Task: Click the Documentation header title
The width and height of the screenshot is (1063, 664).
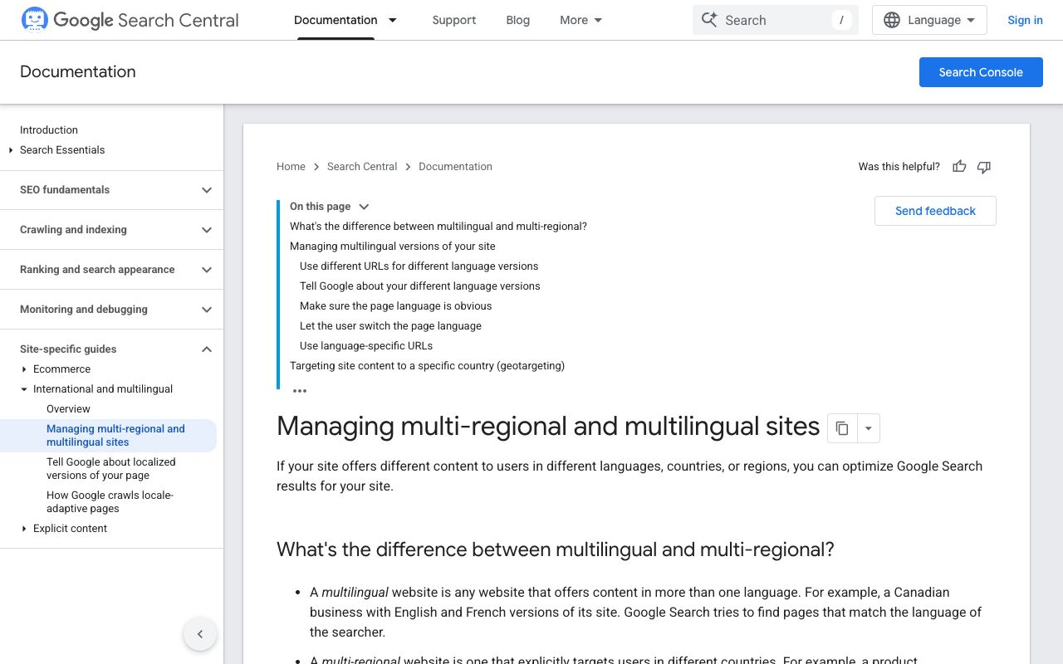Action: pos(78,72)
